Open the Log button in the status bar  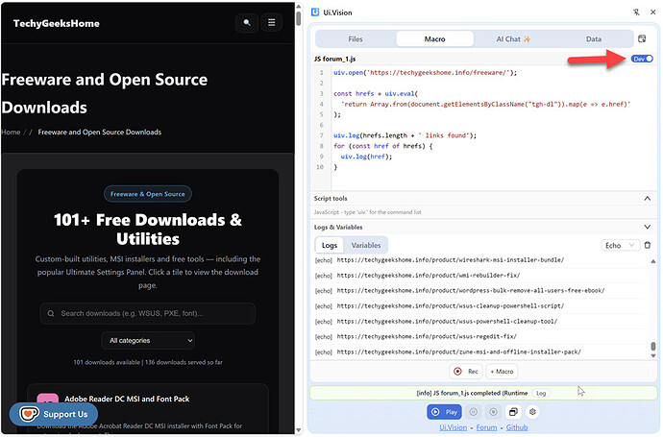(x=541, y=393)
